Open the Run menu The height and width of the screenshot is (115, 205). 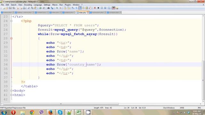pos(61,5)
